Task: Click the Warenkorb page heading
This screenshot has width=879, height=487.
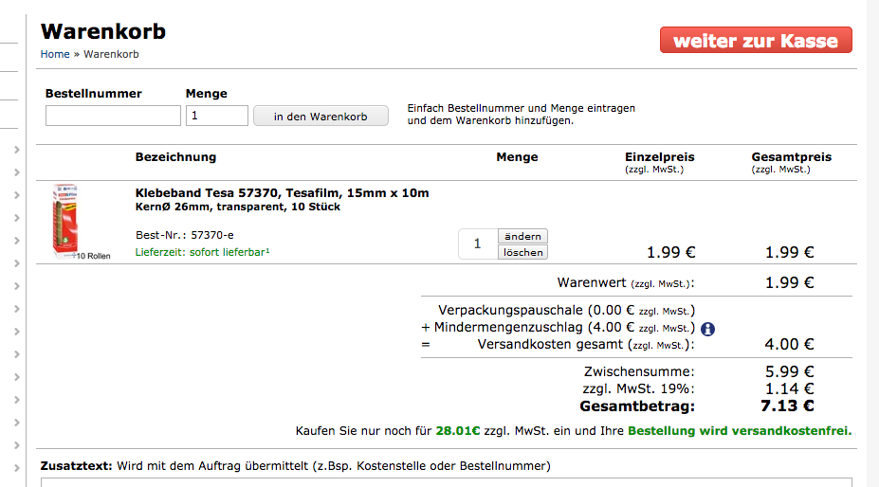Action: tap(103, 31)
